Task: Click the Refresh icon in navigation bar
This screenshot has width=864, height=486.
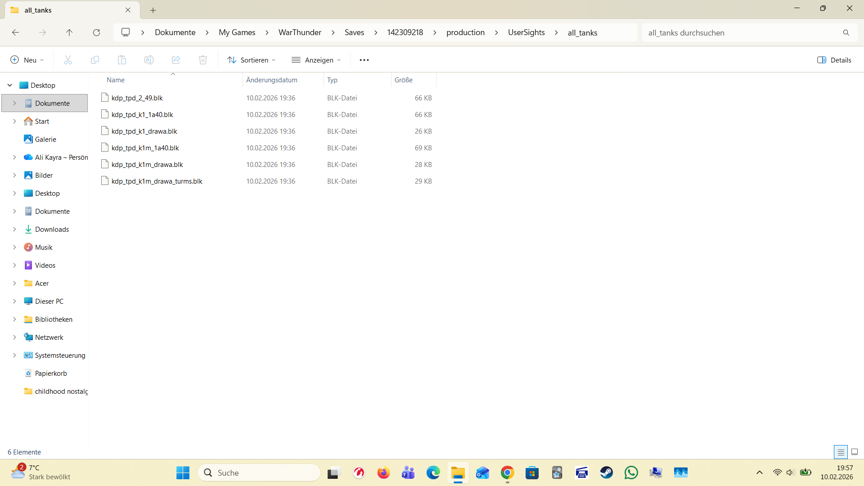Action: click(x=96, y=32)
